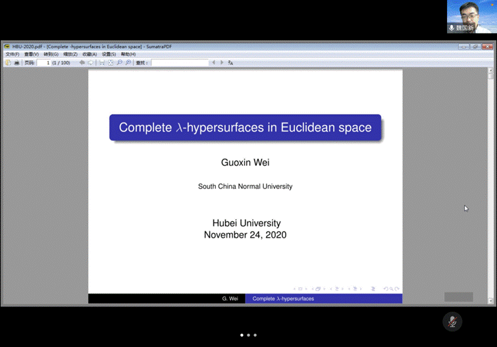This screenshot has width=497, height=347.
Task: Open the 缩放(Z) zoom menu
Action: (x=70, y=55)
